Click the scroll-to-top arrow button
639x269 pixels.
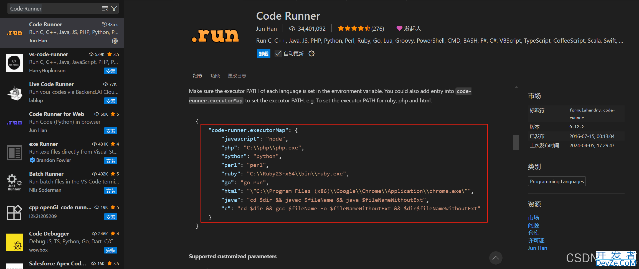pyautogui.click(x=496, y=258)
